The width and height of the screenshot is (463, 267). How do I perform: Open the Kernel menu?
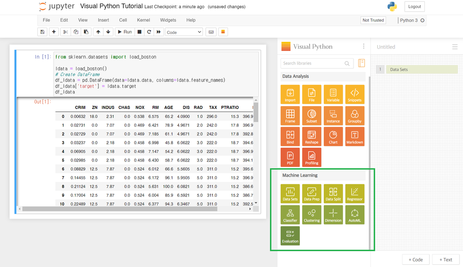tap(144, 20)
